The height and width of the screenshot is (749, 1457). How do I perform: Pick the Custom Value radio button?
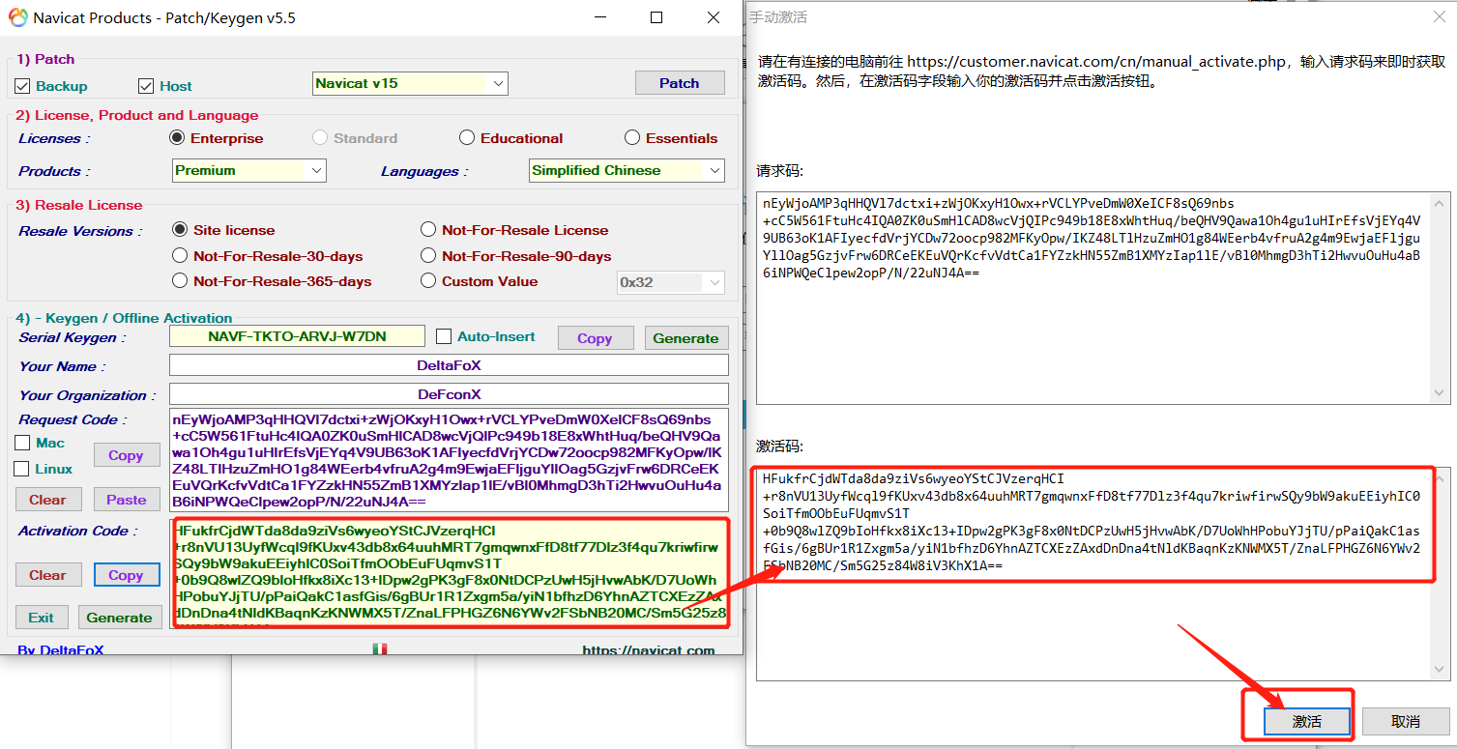click(428, 280)
